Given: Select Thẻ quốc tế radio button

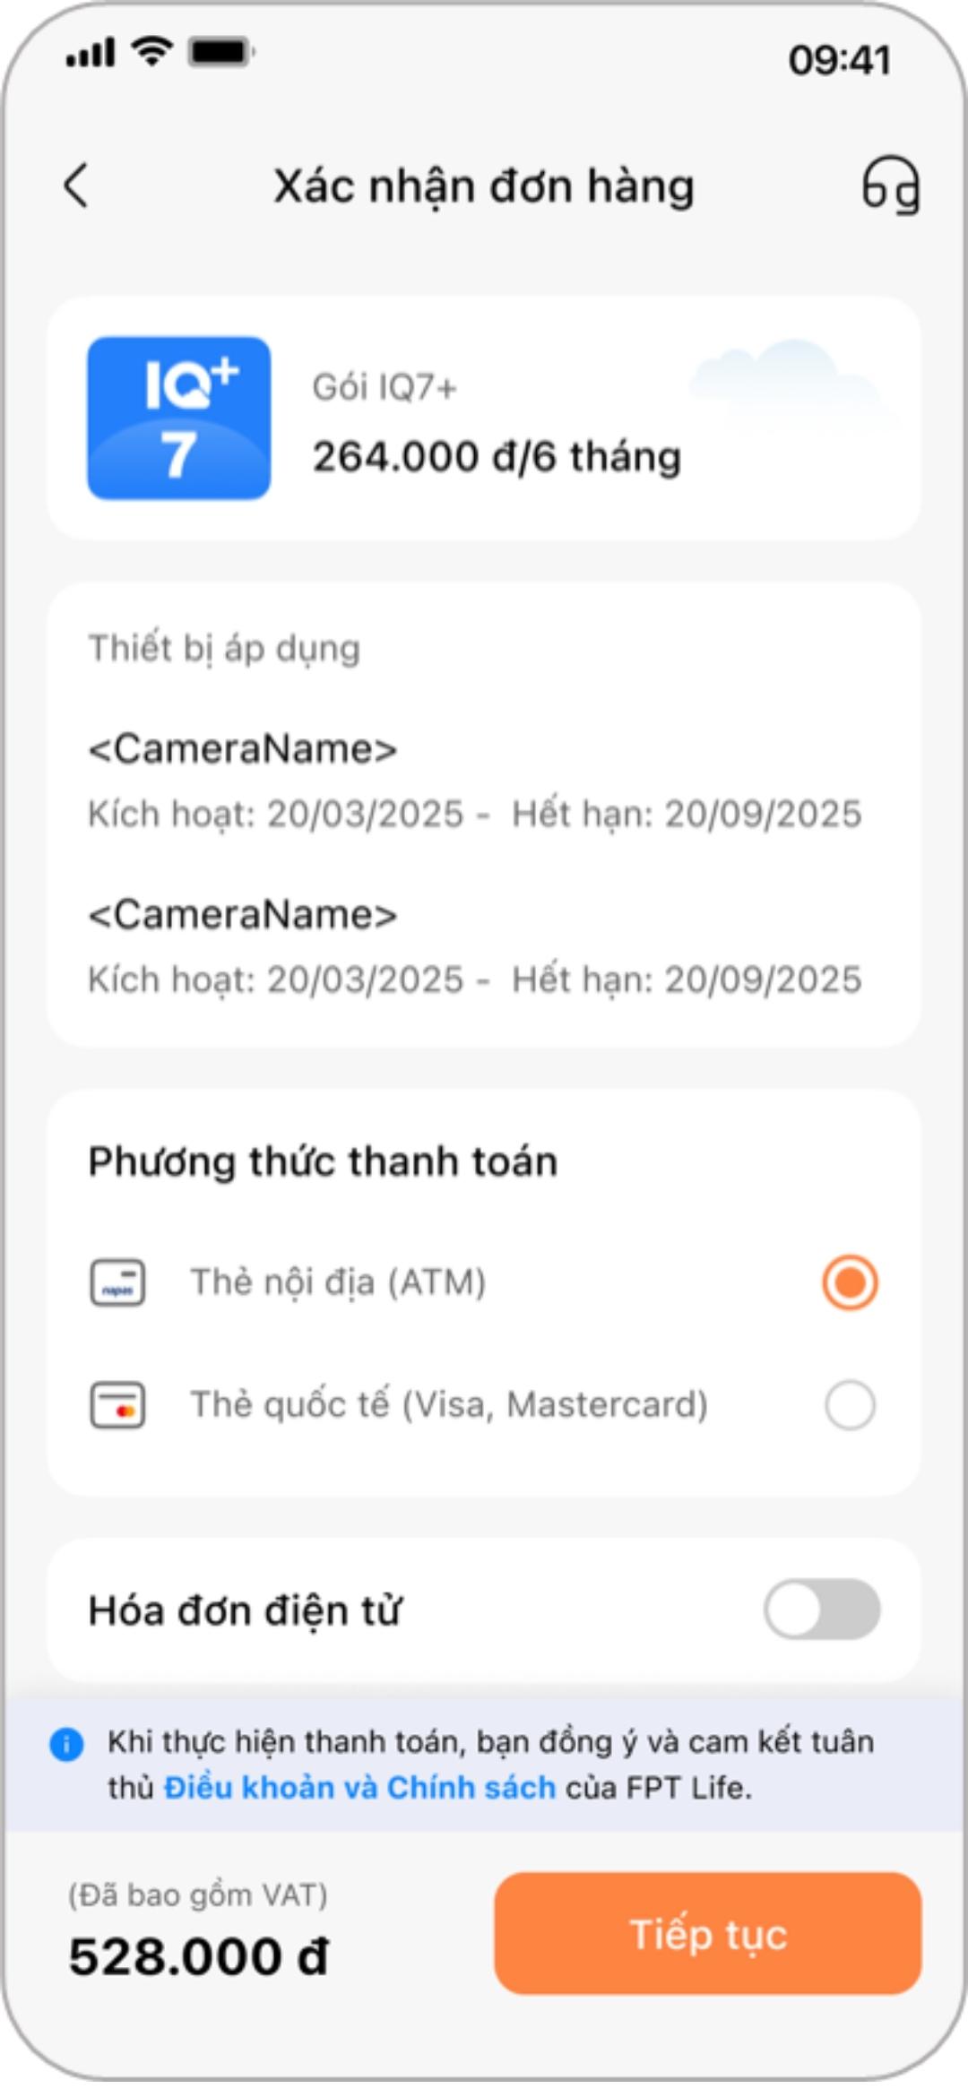Looking at the screenshot, I should pyautogui.click(x=850, y=1404).
